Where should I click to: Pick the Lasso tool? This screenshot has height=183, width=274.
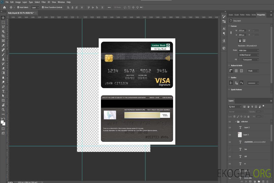3,27
